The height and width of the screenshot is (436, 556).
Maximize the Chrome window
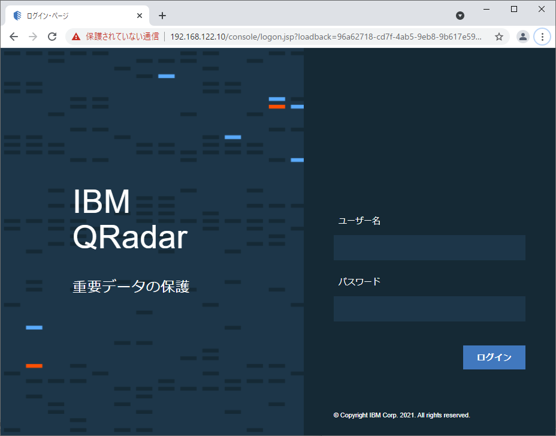click(x=514, y=9)
